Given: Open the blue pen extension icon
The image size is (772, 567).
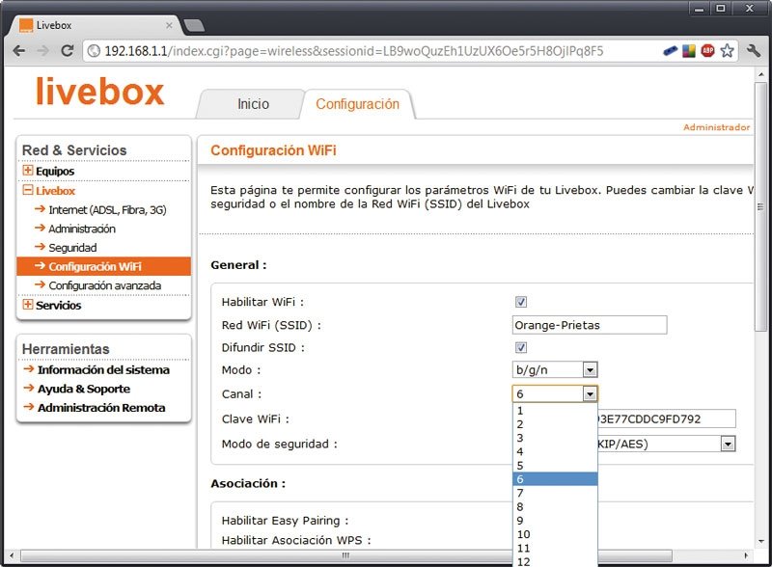Looking at the screenshot, I should (670, 51).
